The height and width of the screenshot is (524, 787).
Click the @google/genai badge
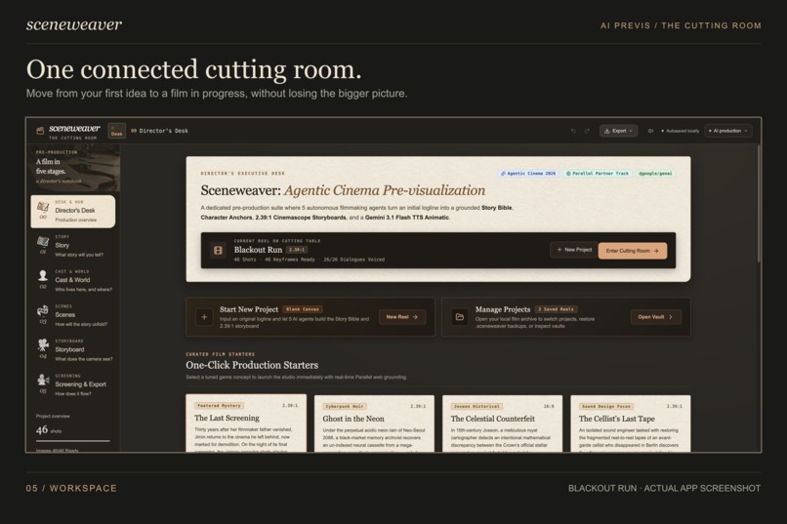[655, 174]
